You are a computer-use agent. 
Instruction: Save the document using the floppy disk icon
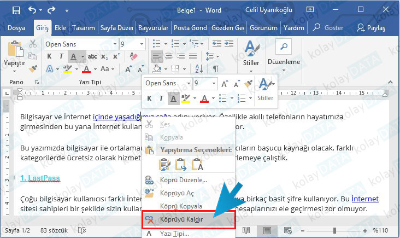(16, 10)
